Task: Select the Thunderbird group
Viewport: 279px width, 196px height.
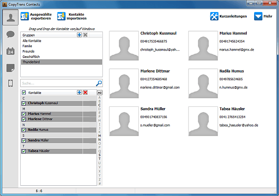Action: pyautogui.click(x=61, y=62)
